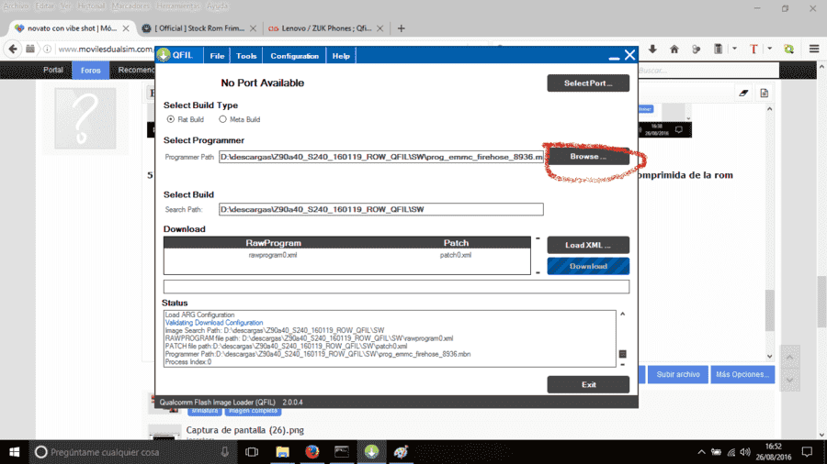
Task: Click the browser home icon
Action: 674,49
